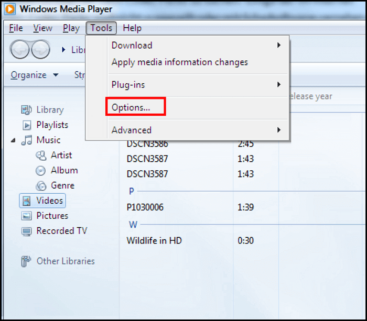
Task: Select Genre under Music
Action: [x=63, y=185]
